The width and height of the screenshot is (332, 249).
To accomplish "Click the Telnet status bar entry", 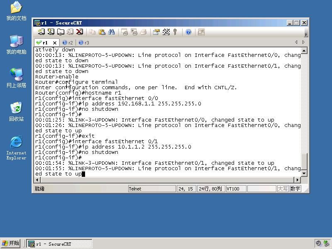I will tap(152, 189).
